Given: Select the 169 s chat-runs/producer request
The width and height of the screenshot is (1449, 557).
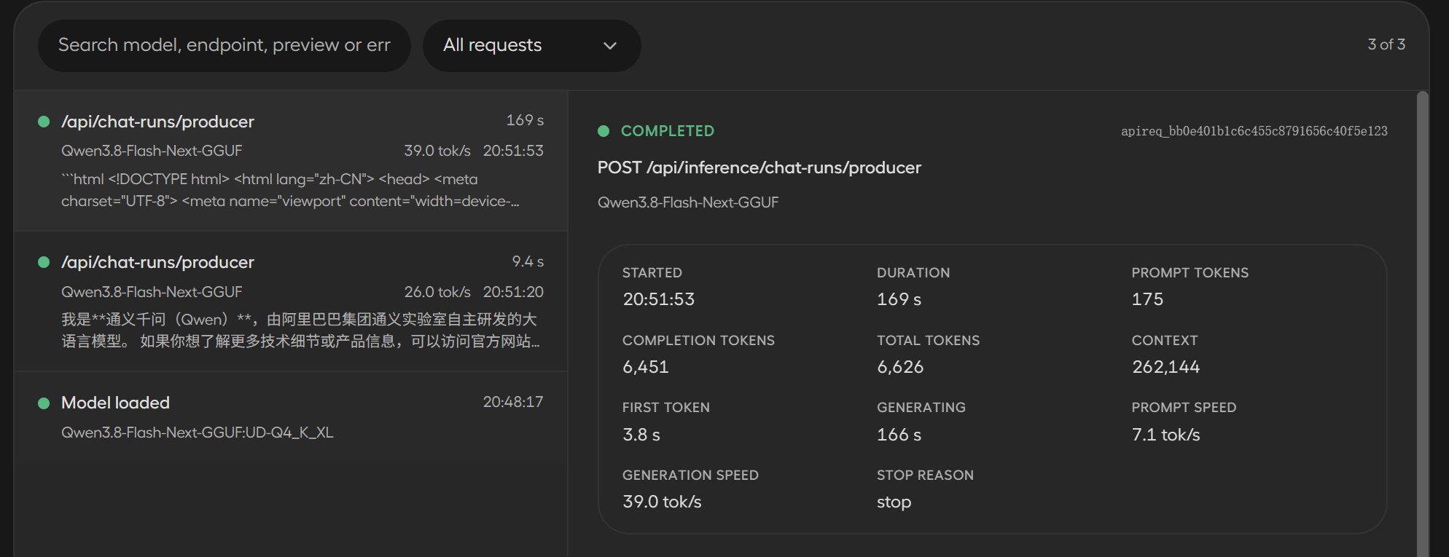Looking at the screenshot, I should point(291,160).
